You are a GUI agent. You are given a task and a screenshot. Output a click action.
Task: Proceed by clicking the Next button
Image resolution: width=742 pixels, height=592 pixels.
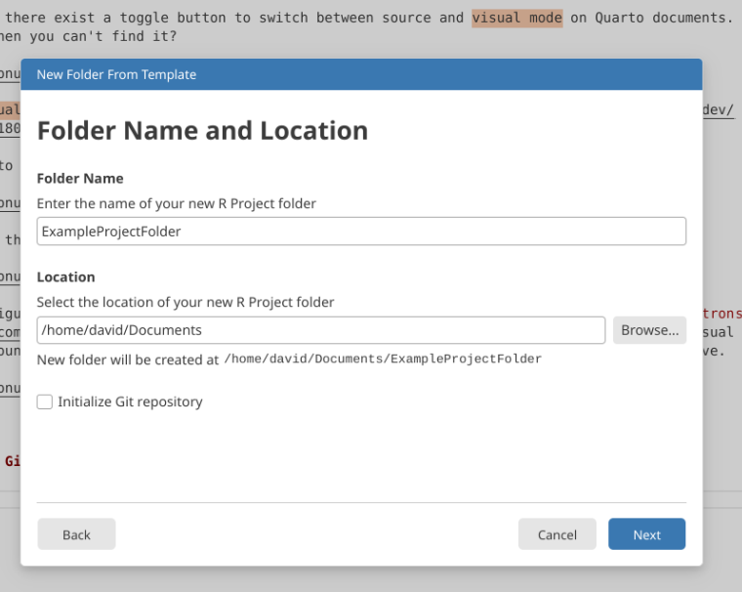pyautogui.click(x=646, y=534)
